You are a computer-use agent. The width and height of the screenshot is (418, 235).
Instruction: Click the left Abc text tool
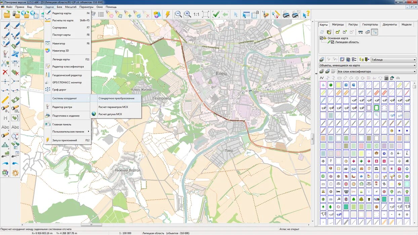coord(5,127)
